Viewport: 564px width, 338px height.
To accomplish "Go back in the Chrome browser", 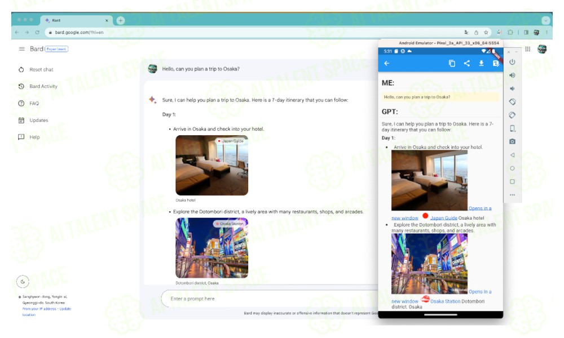I will [17, 32].
